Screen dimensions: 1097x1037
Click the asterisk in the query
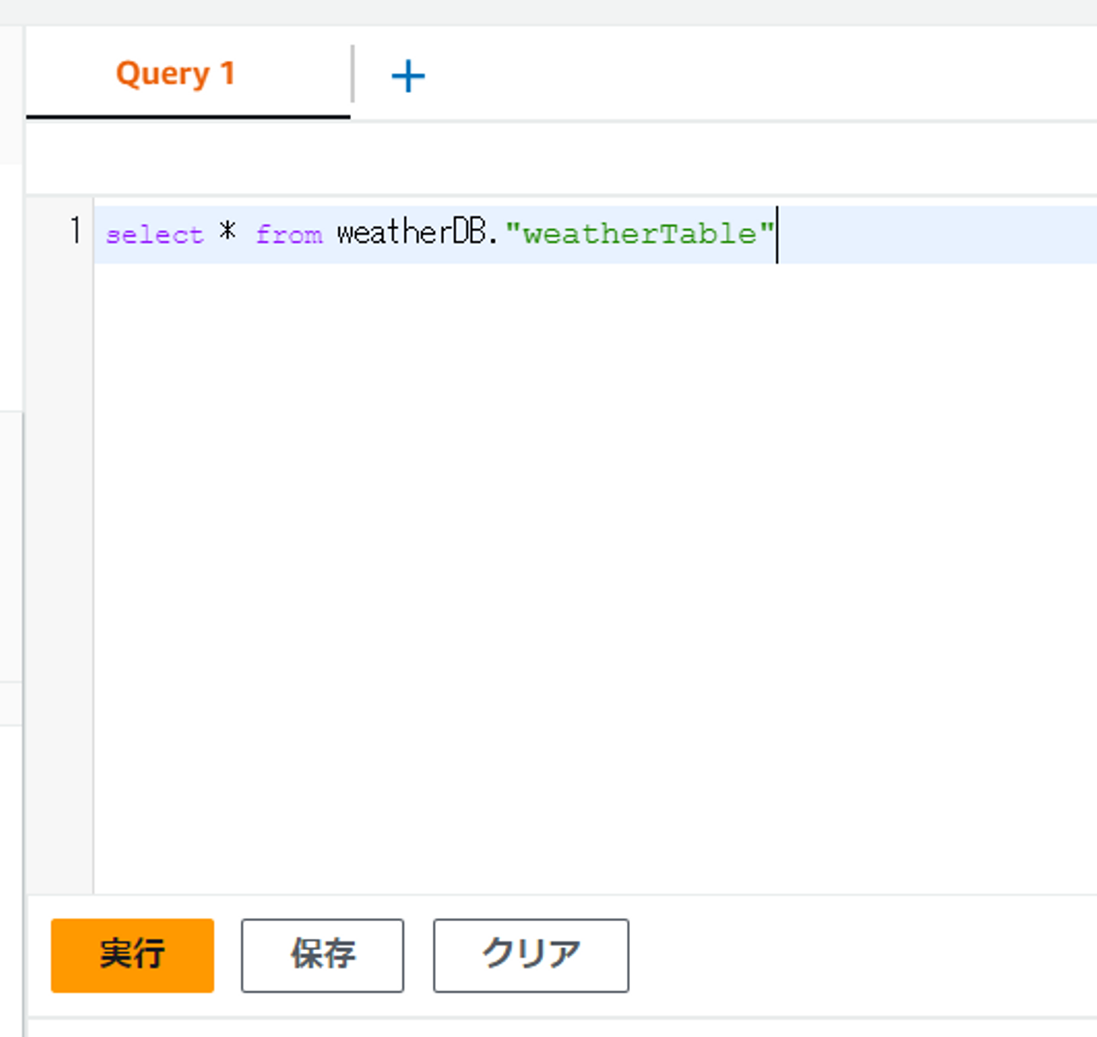pos(228,232)
